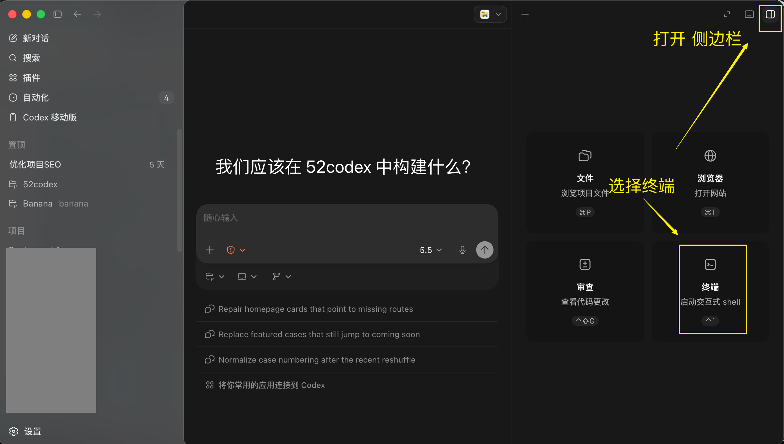Start voice input with microphone icon
784x444 pixels.
(462, 250)
